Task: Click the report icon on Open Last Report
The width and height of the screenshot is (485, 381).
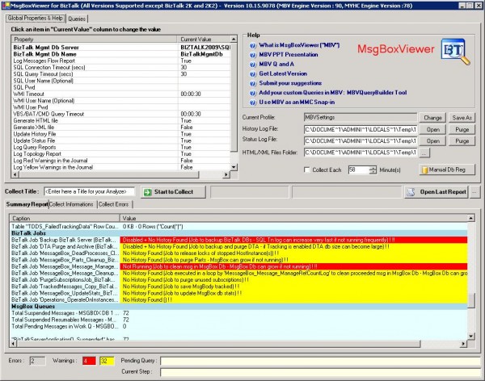Action: coord(411,192)
